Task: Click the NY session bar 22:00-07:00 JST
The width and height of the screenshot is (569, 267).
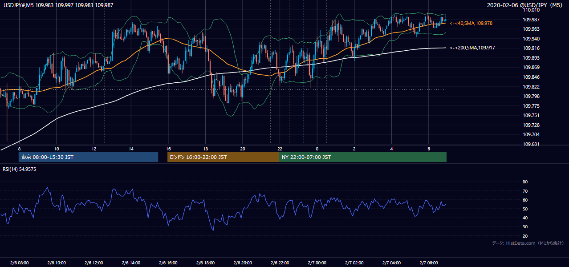Action: point(363,157)
